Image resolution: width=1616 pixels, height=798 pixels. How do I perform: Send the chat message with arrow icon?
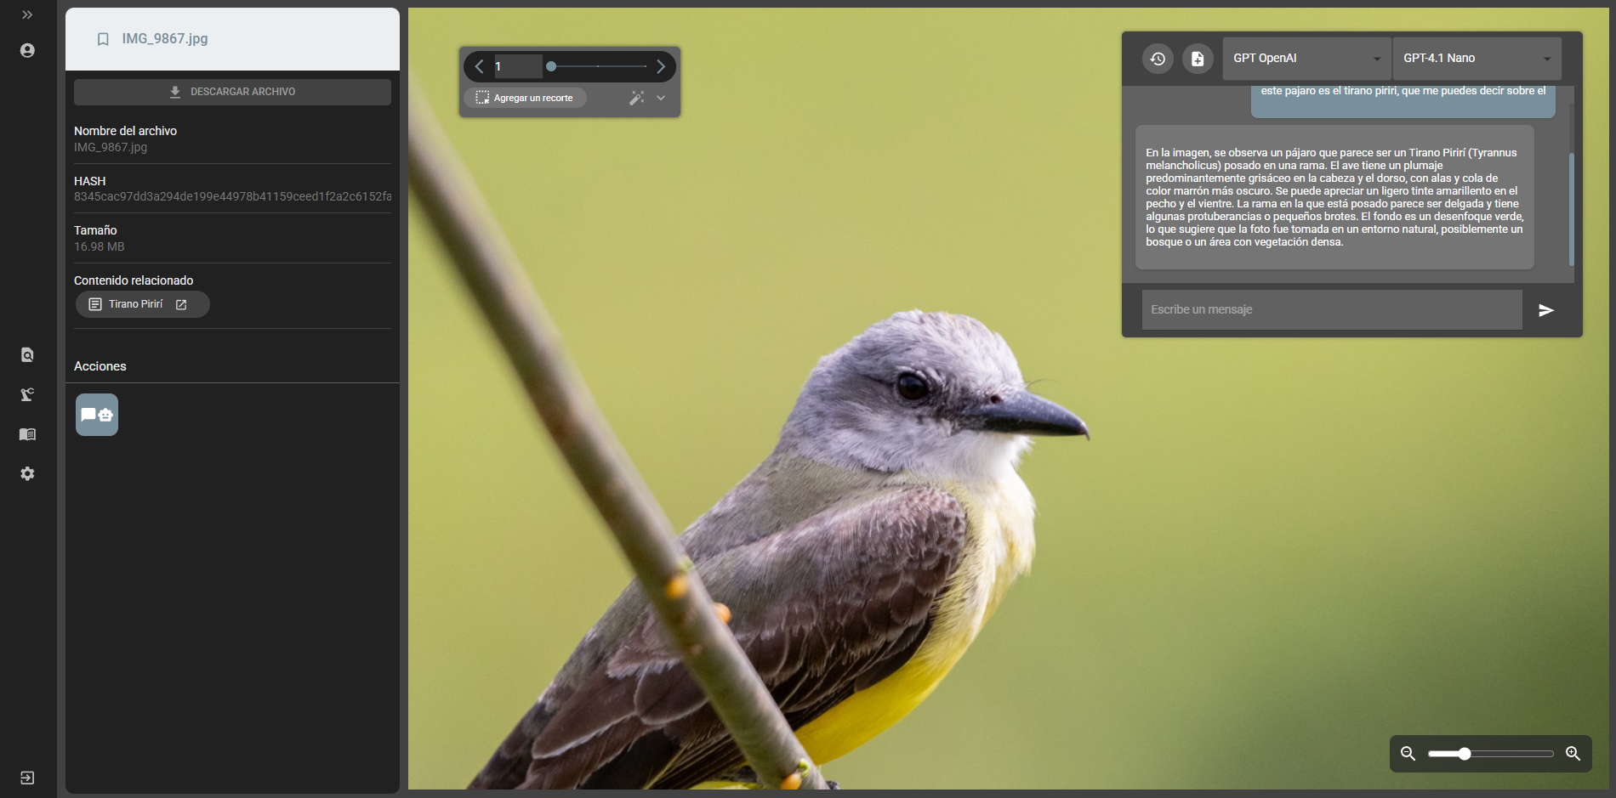click(x=1546, y=310)
